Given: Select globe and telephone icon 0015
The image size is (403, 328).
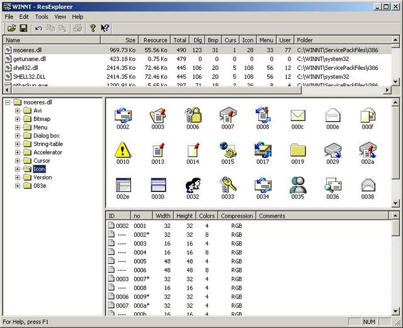Looking at the screenshot, I should pos(228,153).
